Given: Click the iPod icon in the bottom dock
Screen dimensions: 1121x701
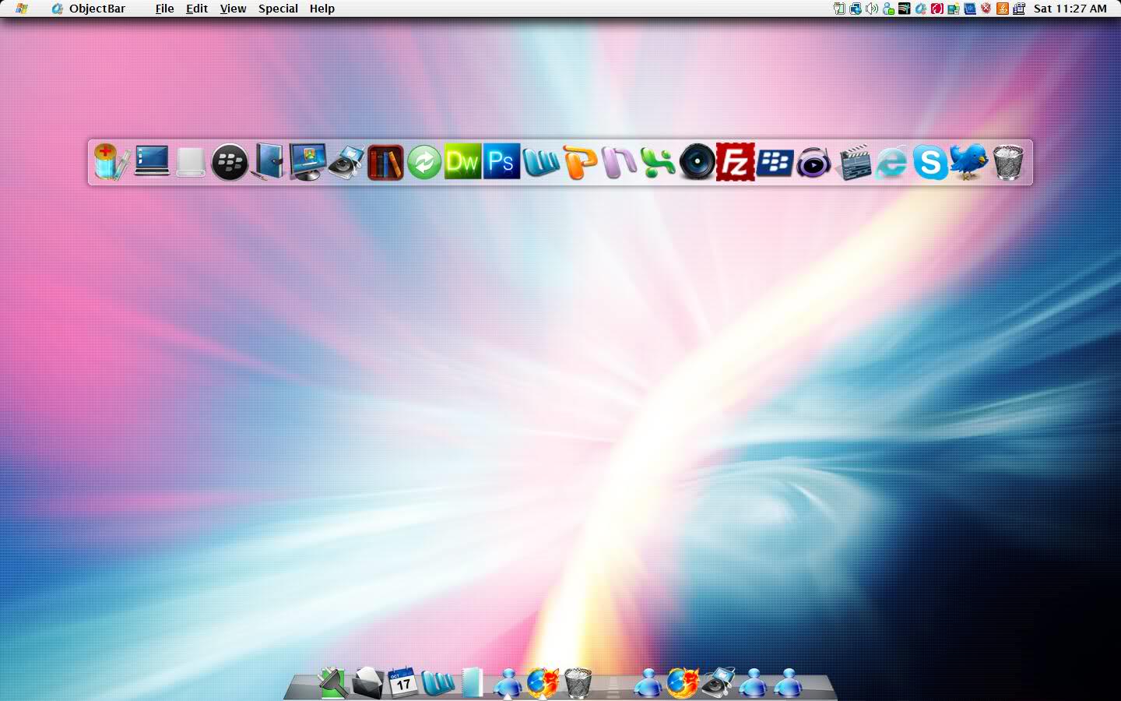Looking at the screenshot, I should 718,683.
